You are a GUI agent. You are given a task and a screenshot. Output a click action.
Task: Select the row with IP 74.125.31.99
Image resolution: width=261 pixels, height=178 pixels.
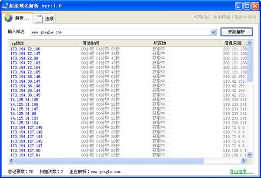pyautogui.click(x=22, y=114)
